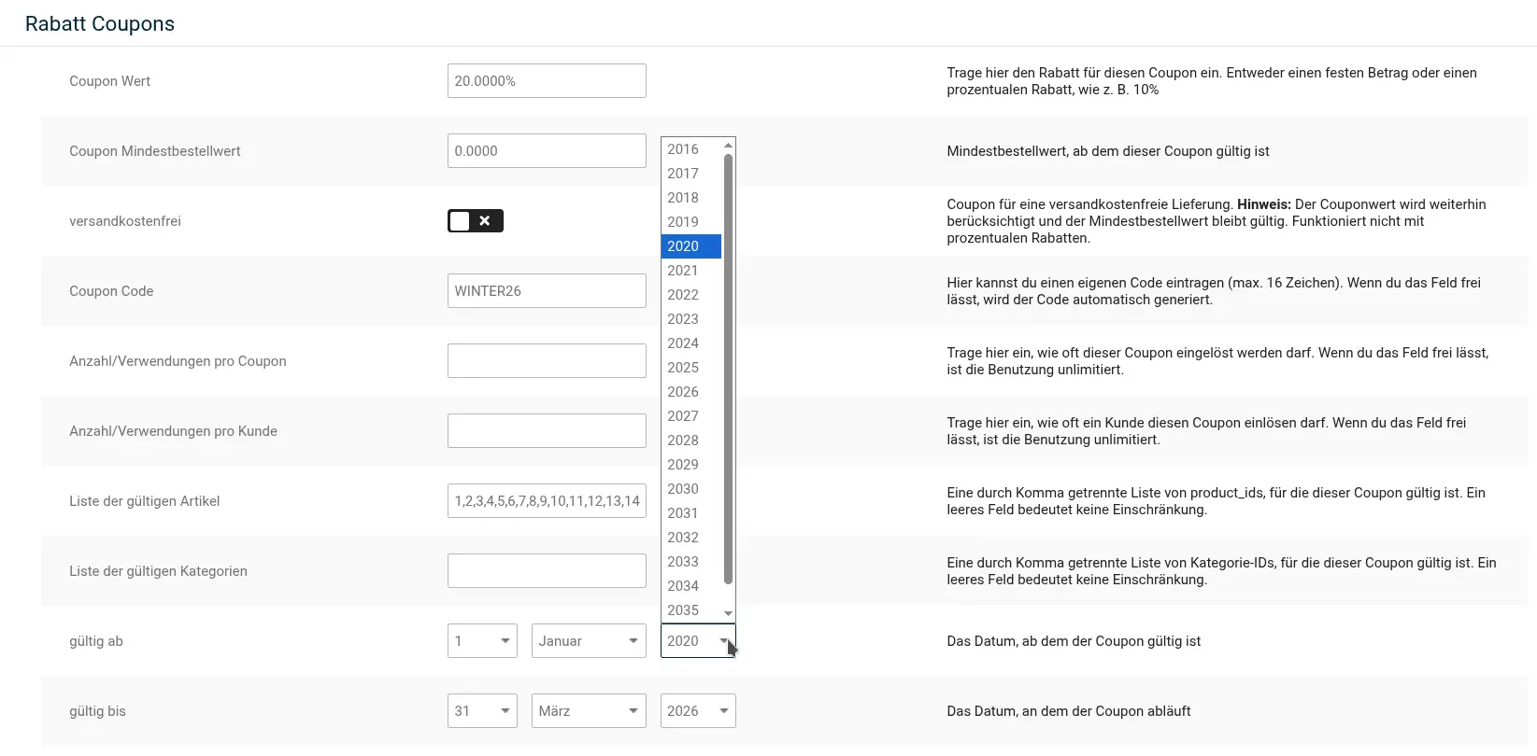Expand the gültig bis month dropdown März
This screenshot has width=1537, height=756.
tap(589, 711)
